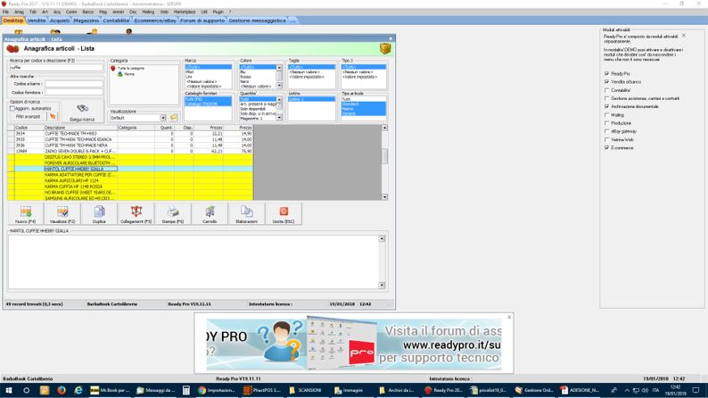The image size is (708, 398).
Task: Switch to the Ecommerce/eBay tab
Action: (x=155, y=21)
